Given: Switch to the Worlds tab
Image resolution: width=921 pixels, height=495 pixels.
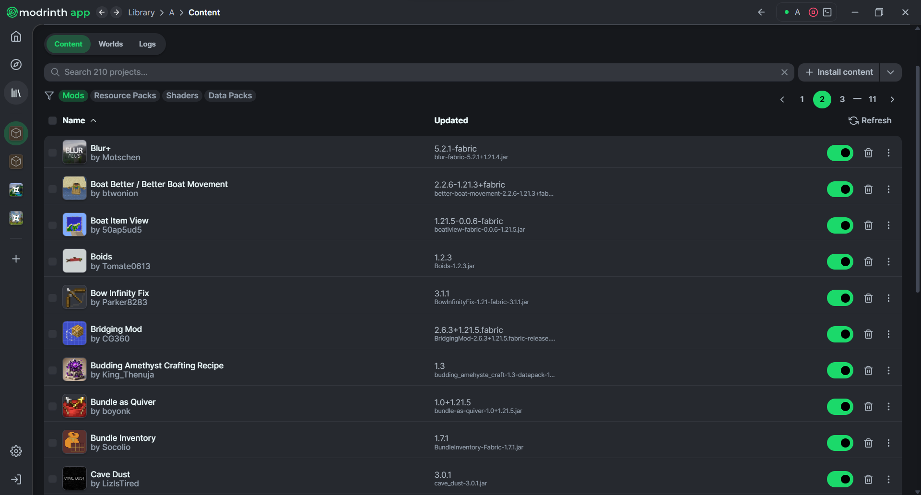Looking at the screenshot, I should click(111, 44).
